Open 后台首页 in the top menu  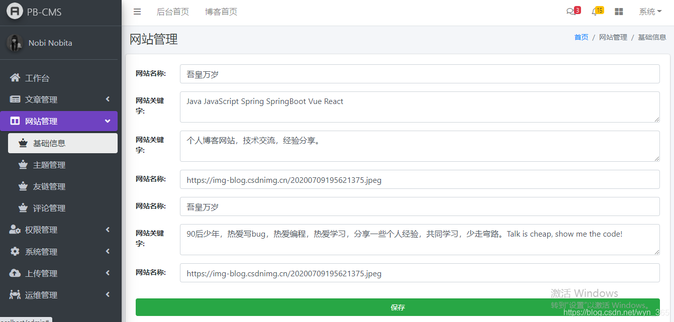pyautogui.click(x=173, y=12)
